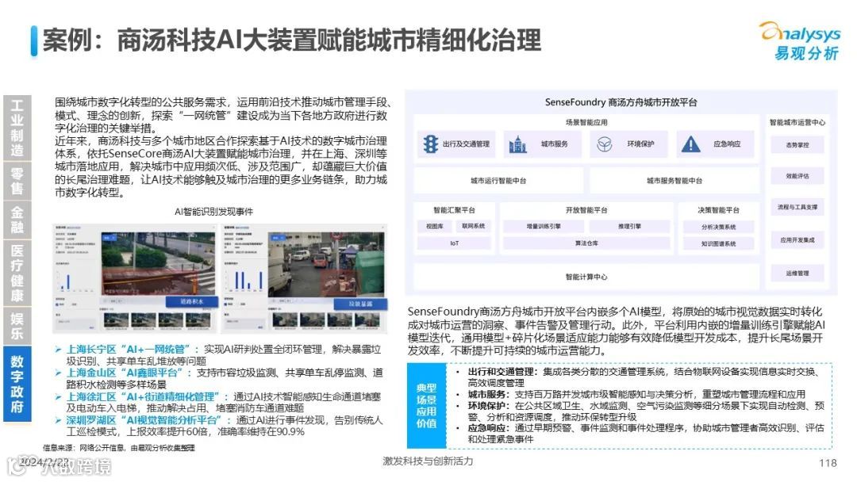Select the 零售 sidebar tab
857x482 pixels.
(17, 182)
